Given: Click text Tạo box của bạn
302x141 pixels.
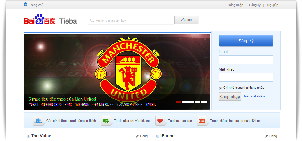Looking at the screenshot, I should pyautogui.click(x=180, y=121).
